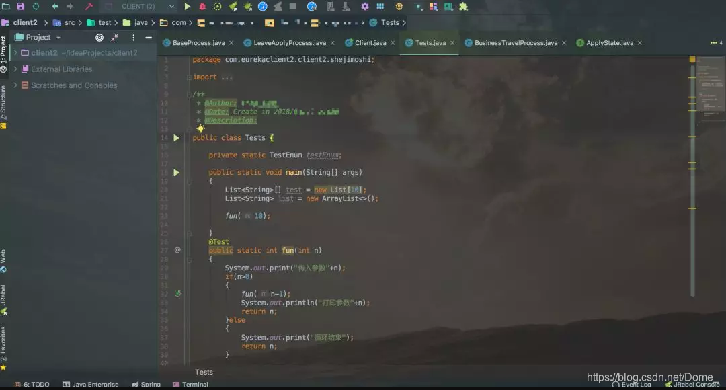Open the CLIENT (2) run configuration dropdown

pyautogui.click(x=139, y=7)
